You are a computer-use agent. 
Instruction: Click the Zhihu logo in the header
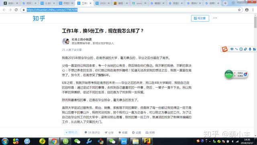point(39,18)
